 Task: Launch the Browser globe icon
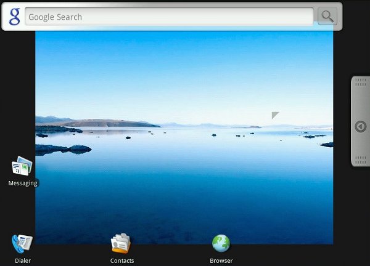pyautogui.click(x=221, y=243)
